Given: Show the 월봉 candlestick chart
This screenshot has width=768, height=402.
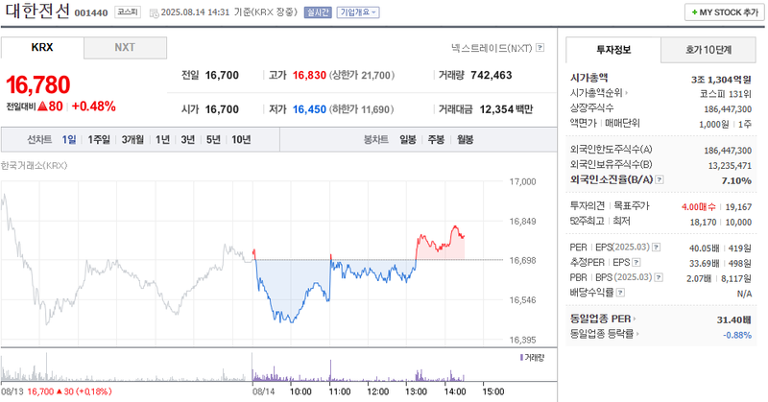Looking at the screenshot, I should coord(465,139).
